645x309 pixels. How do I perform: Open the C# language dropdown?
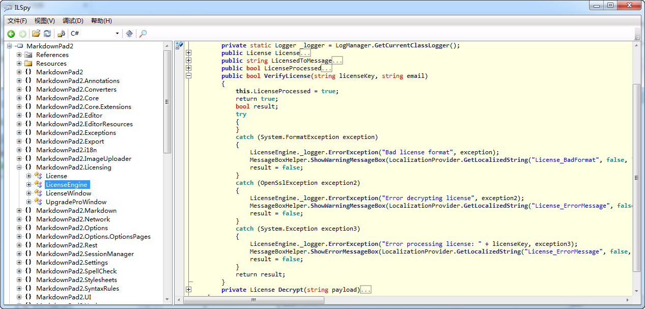[95, 34]
